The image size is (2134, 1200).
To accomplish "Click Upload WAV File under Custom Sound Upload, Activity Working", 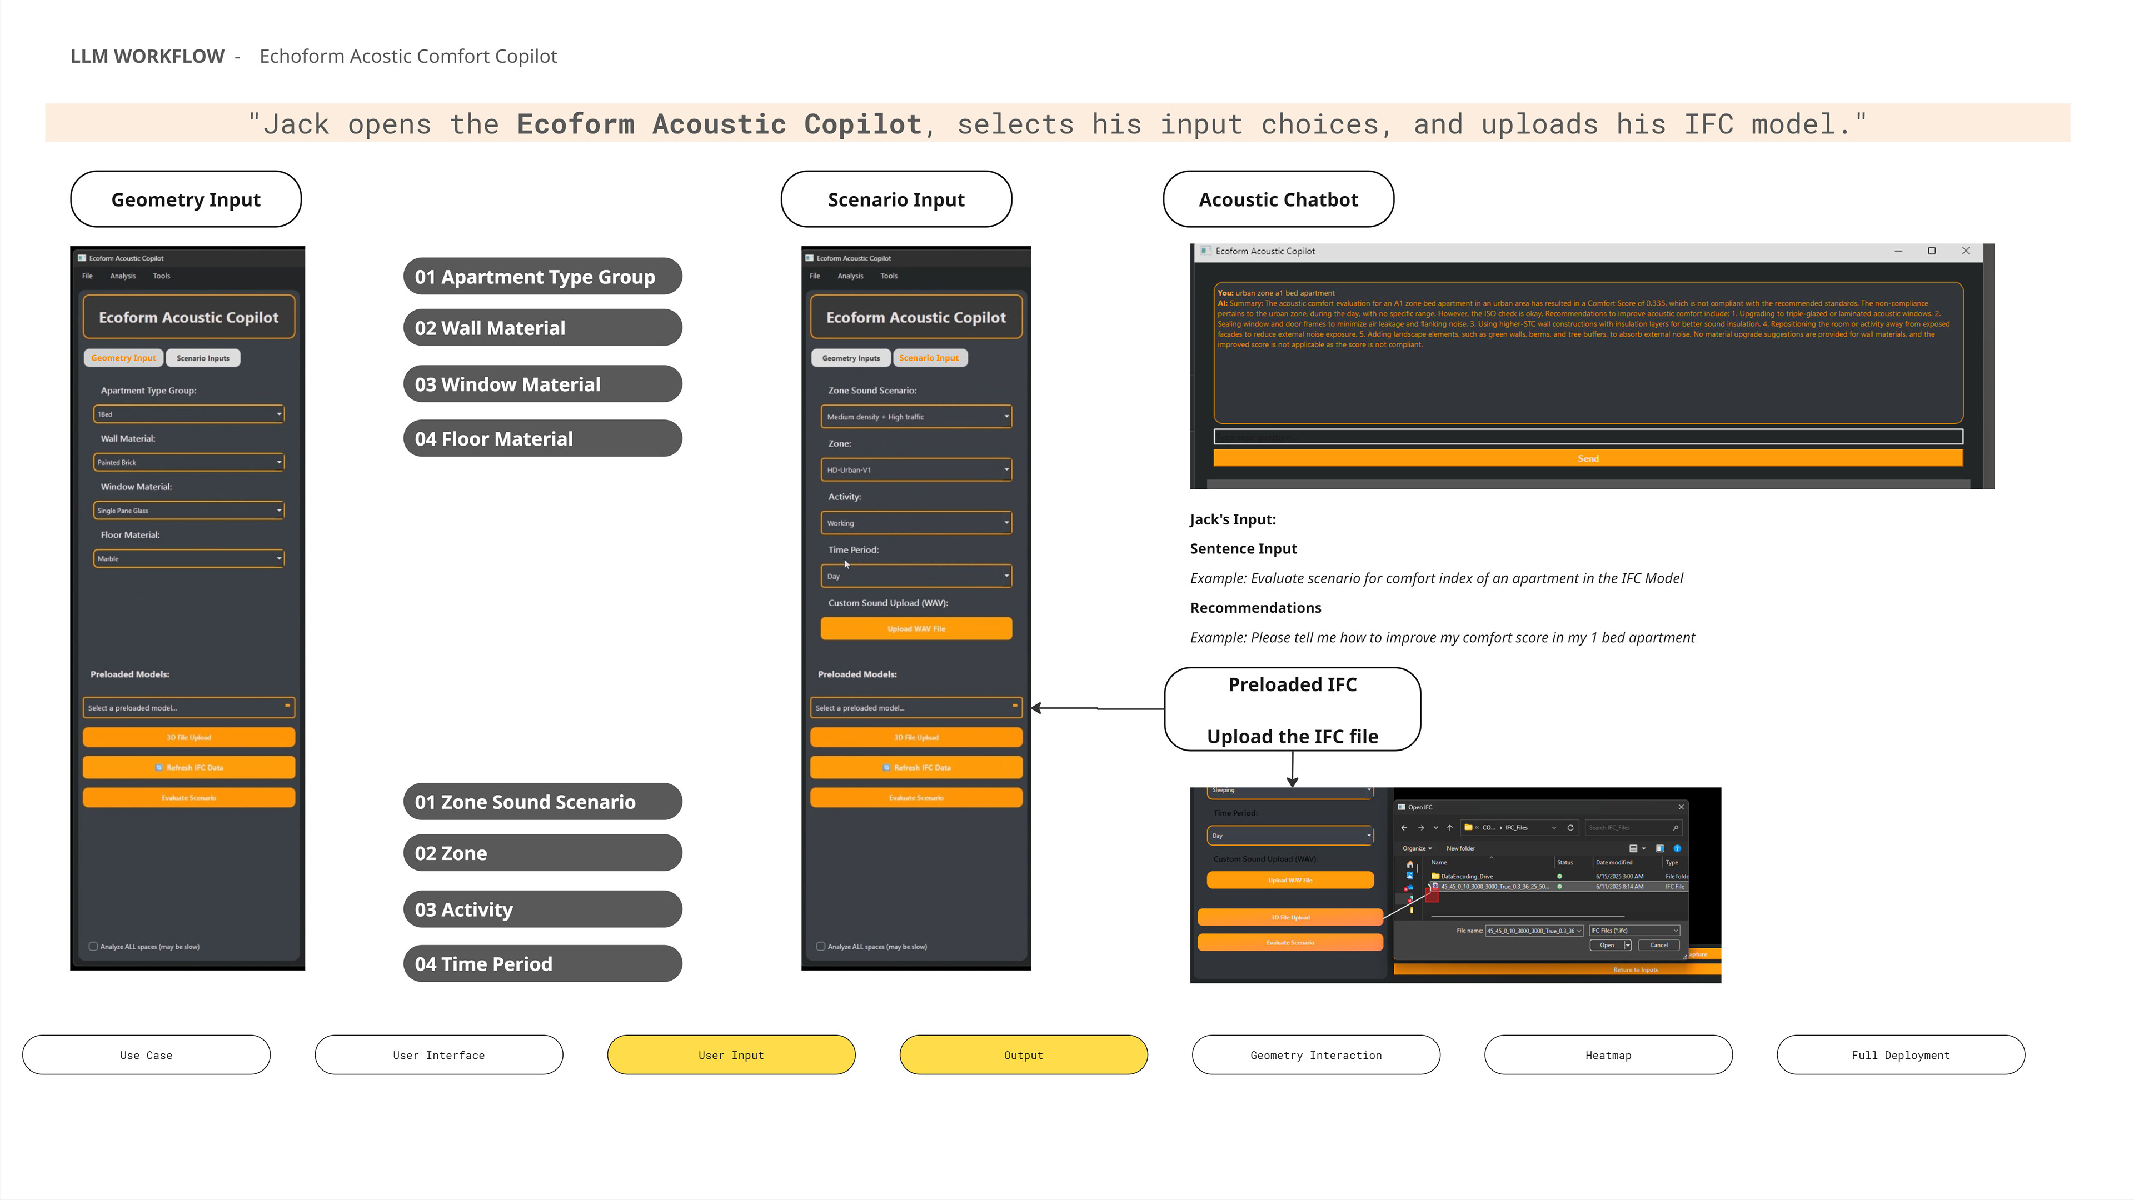I will (916, 628).
